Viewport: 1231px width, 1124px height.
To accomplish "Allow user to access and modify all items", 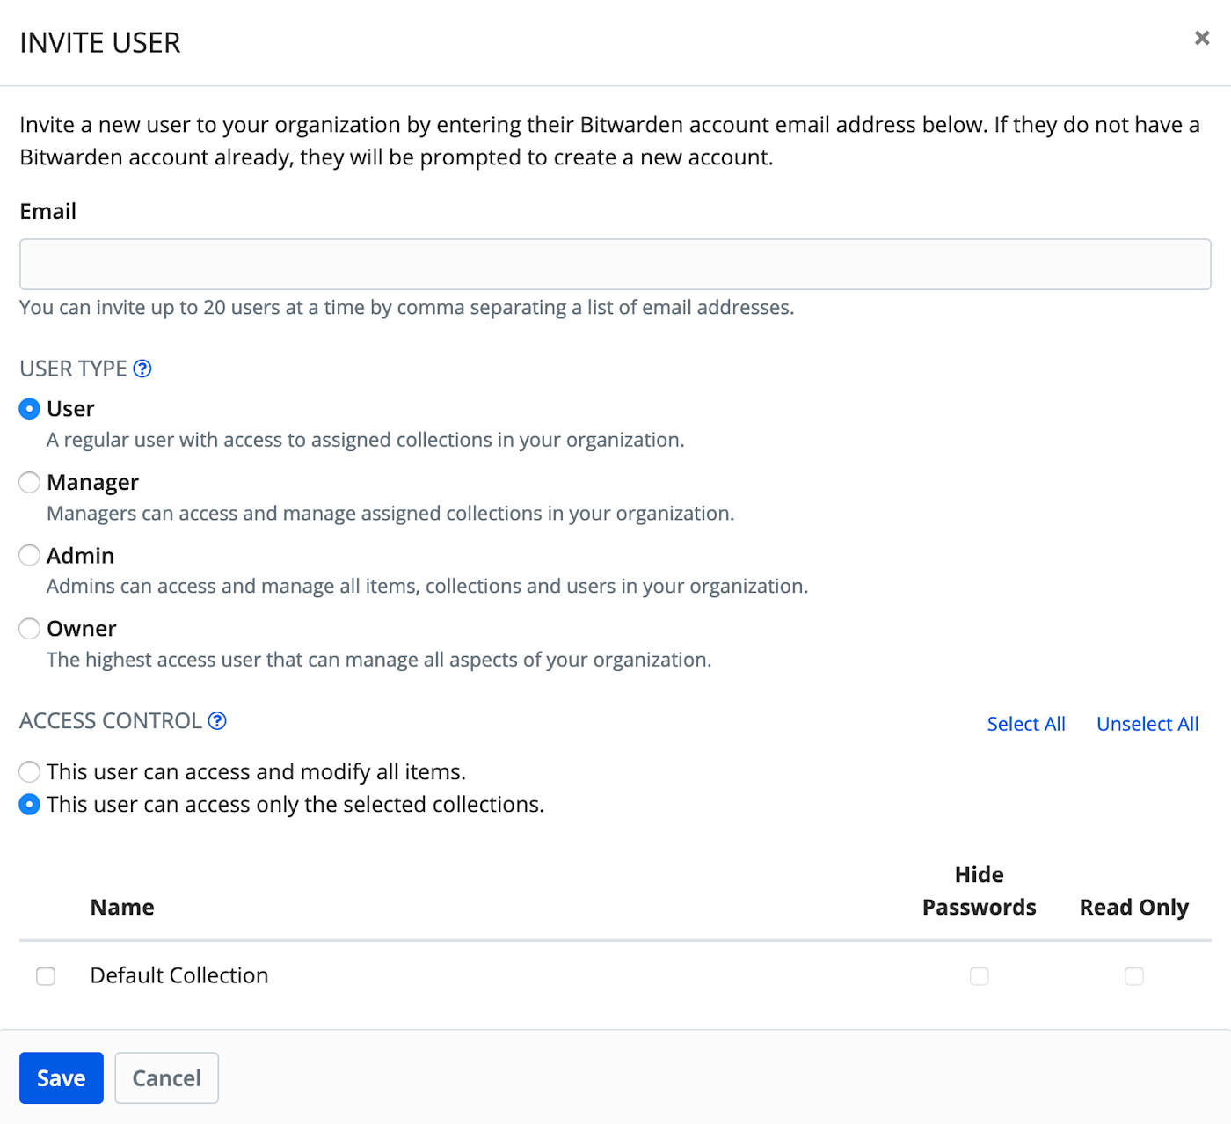I will [x=29, y=771].
